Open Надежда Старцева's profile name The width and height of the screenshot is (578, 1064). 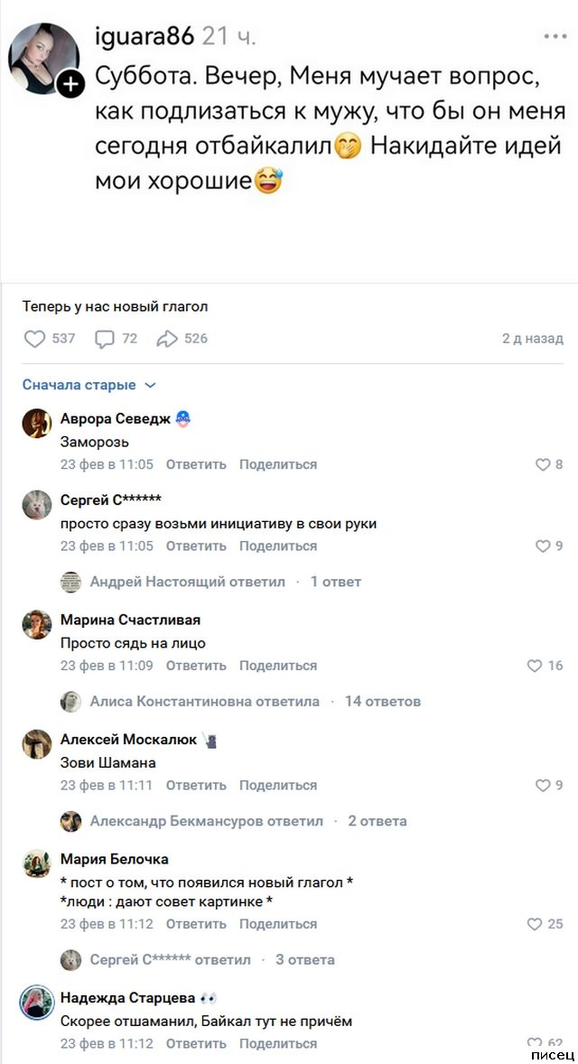127,998
